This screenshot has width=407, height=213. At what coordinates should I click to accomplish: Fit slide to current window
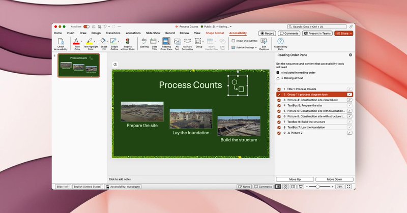pos(348,187)
